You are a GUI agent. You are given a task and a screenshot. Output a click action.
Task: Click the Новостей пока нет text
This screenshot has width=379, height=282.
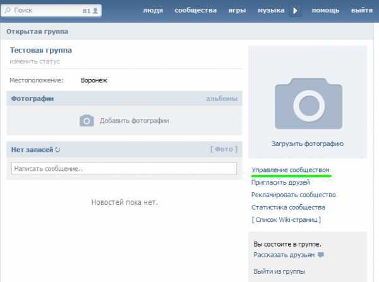pos(124,202)
